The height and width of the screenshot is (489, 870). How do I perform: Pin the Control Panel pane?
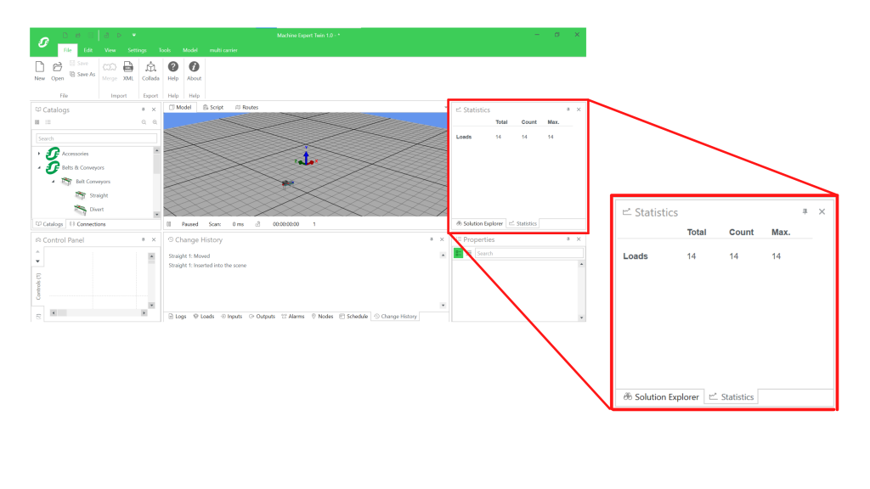[x=143, y=239]
